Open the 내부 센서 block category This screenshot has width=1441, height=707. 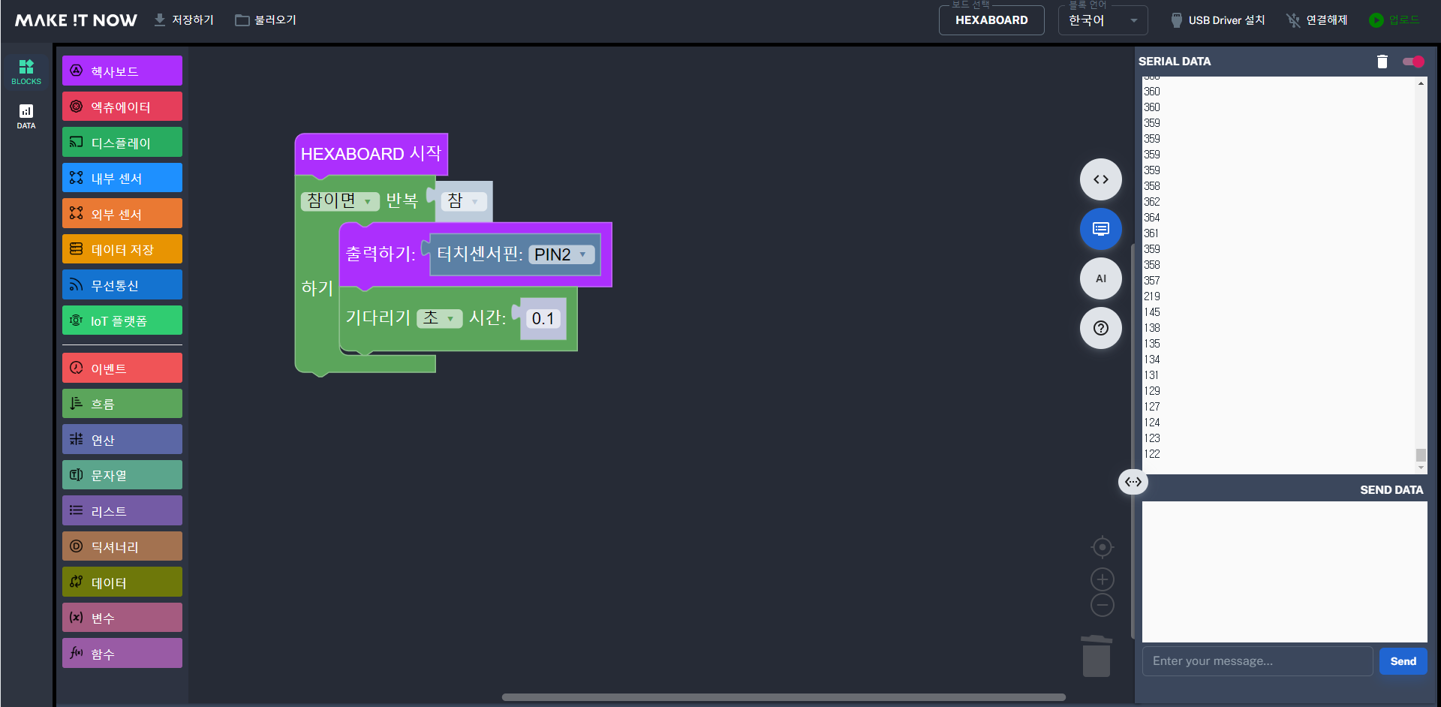122,178
